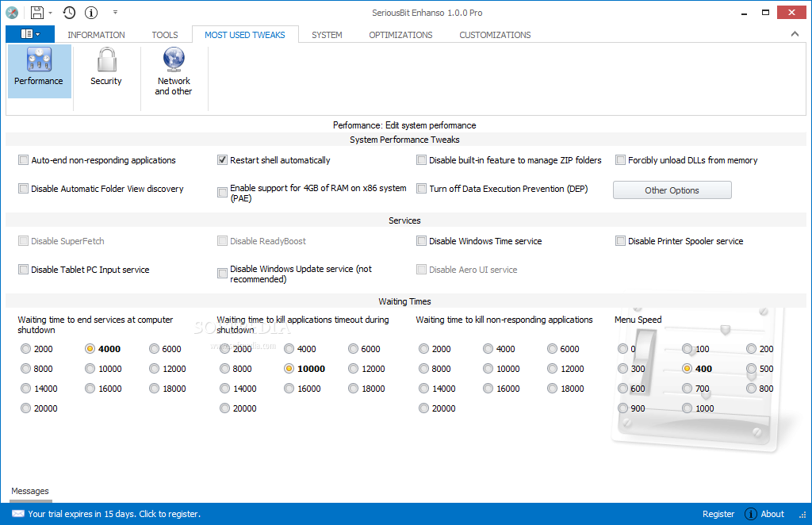Click the window resize grip in status bar
The image size is (812, 525).
pyautogui.click(x=802, y=515)
